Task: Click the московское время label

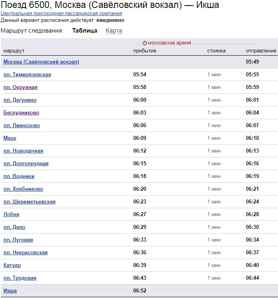Action: 169,43
